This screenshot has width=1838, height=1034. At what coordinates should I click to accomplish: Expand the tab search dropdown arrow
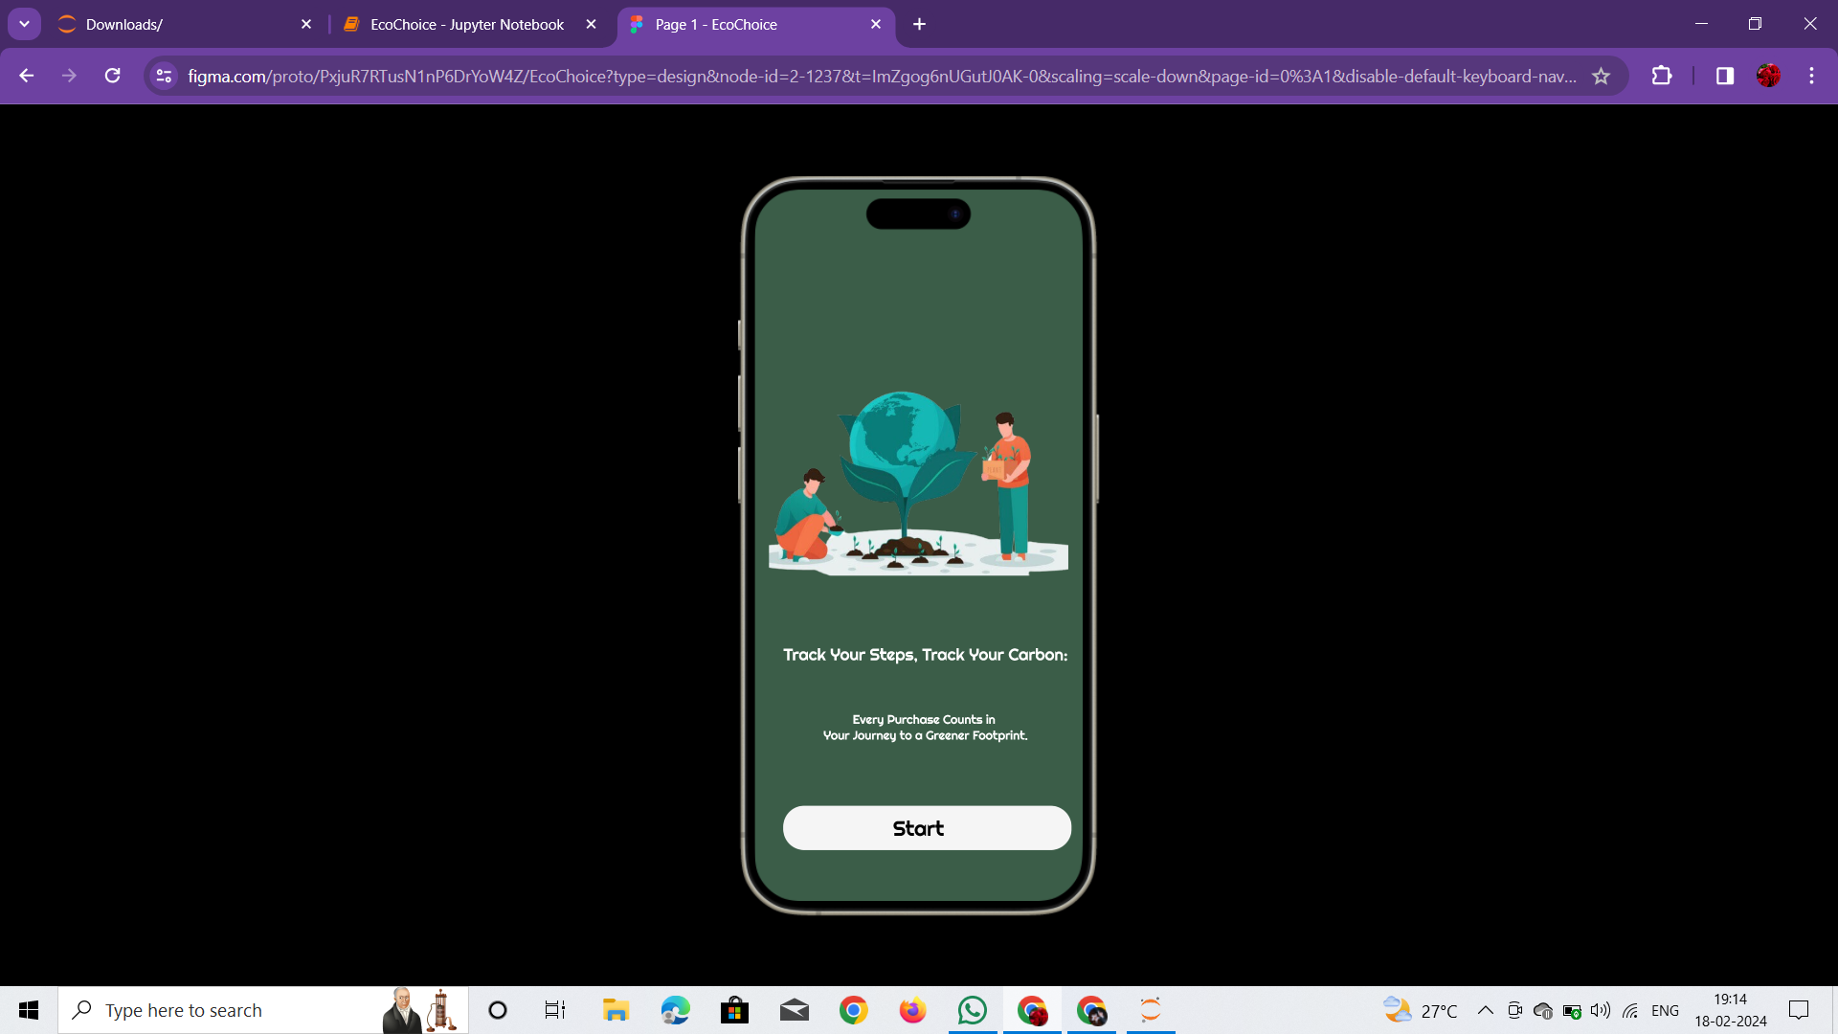pos(24,24)
